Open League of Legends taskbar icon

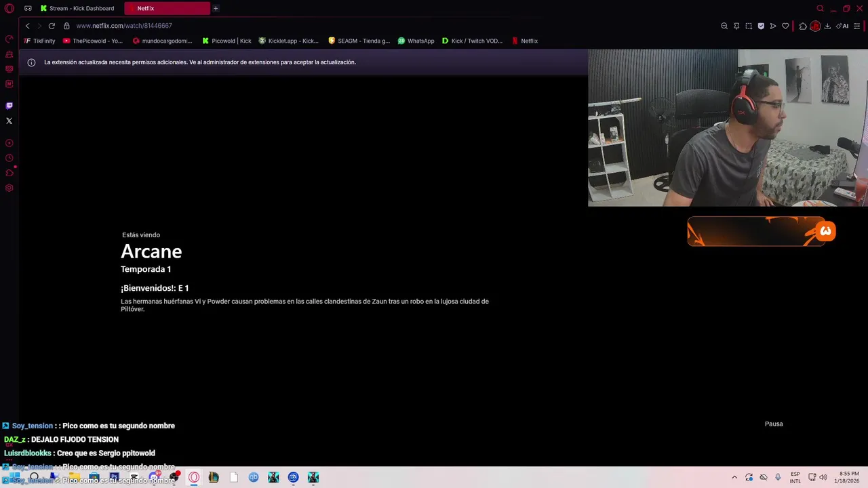[x=214, y=477]
